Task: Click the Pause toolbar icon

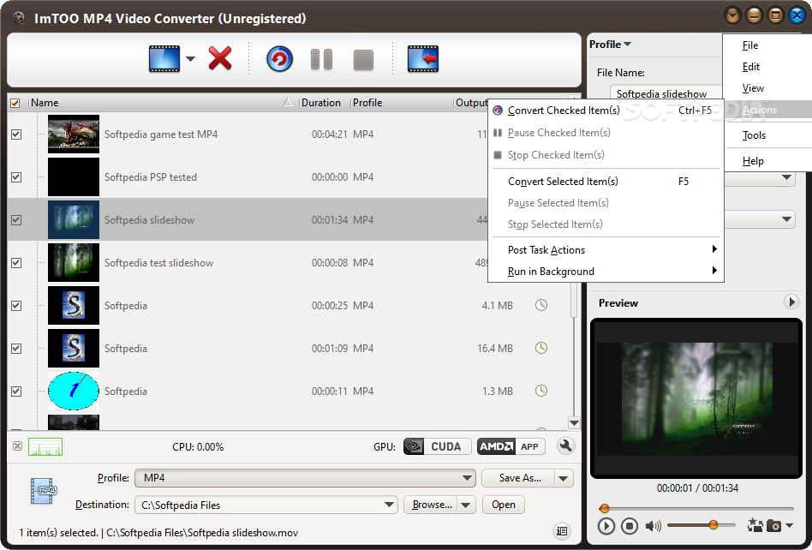Action: [x=321, y=60]
